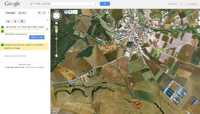Choose walking directions mode
Image resolution: width=200 pixels, height=114 pixels.
(22, 21)
